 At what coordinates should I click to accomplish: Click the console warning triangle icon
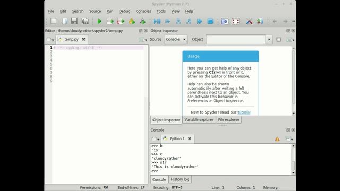point(277,139)
